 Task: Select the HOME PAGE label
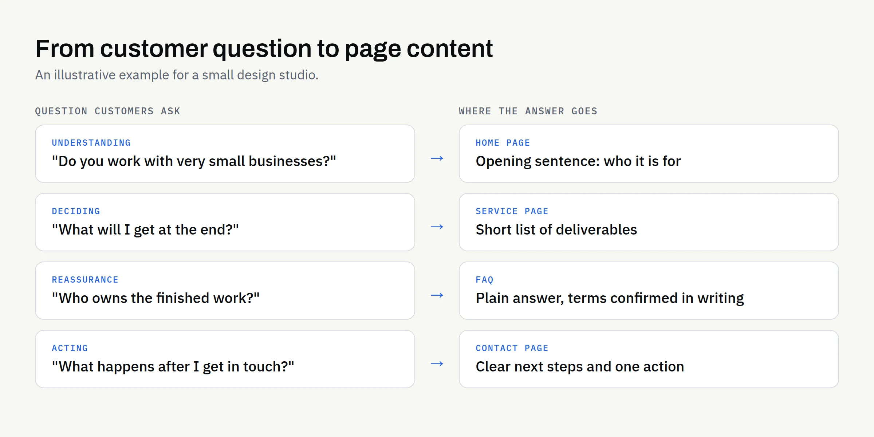tap(503, 143)
